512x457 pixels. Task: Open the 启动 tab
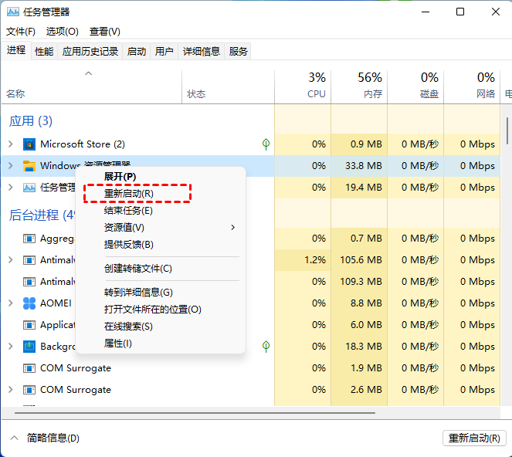point(137,52)
